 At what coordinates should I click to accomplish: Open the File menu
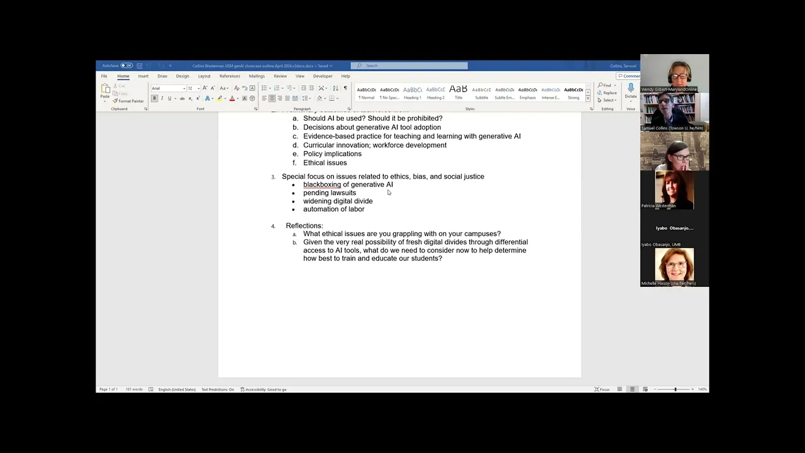(104, 76)
